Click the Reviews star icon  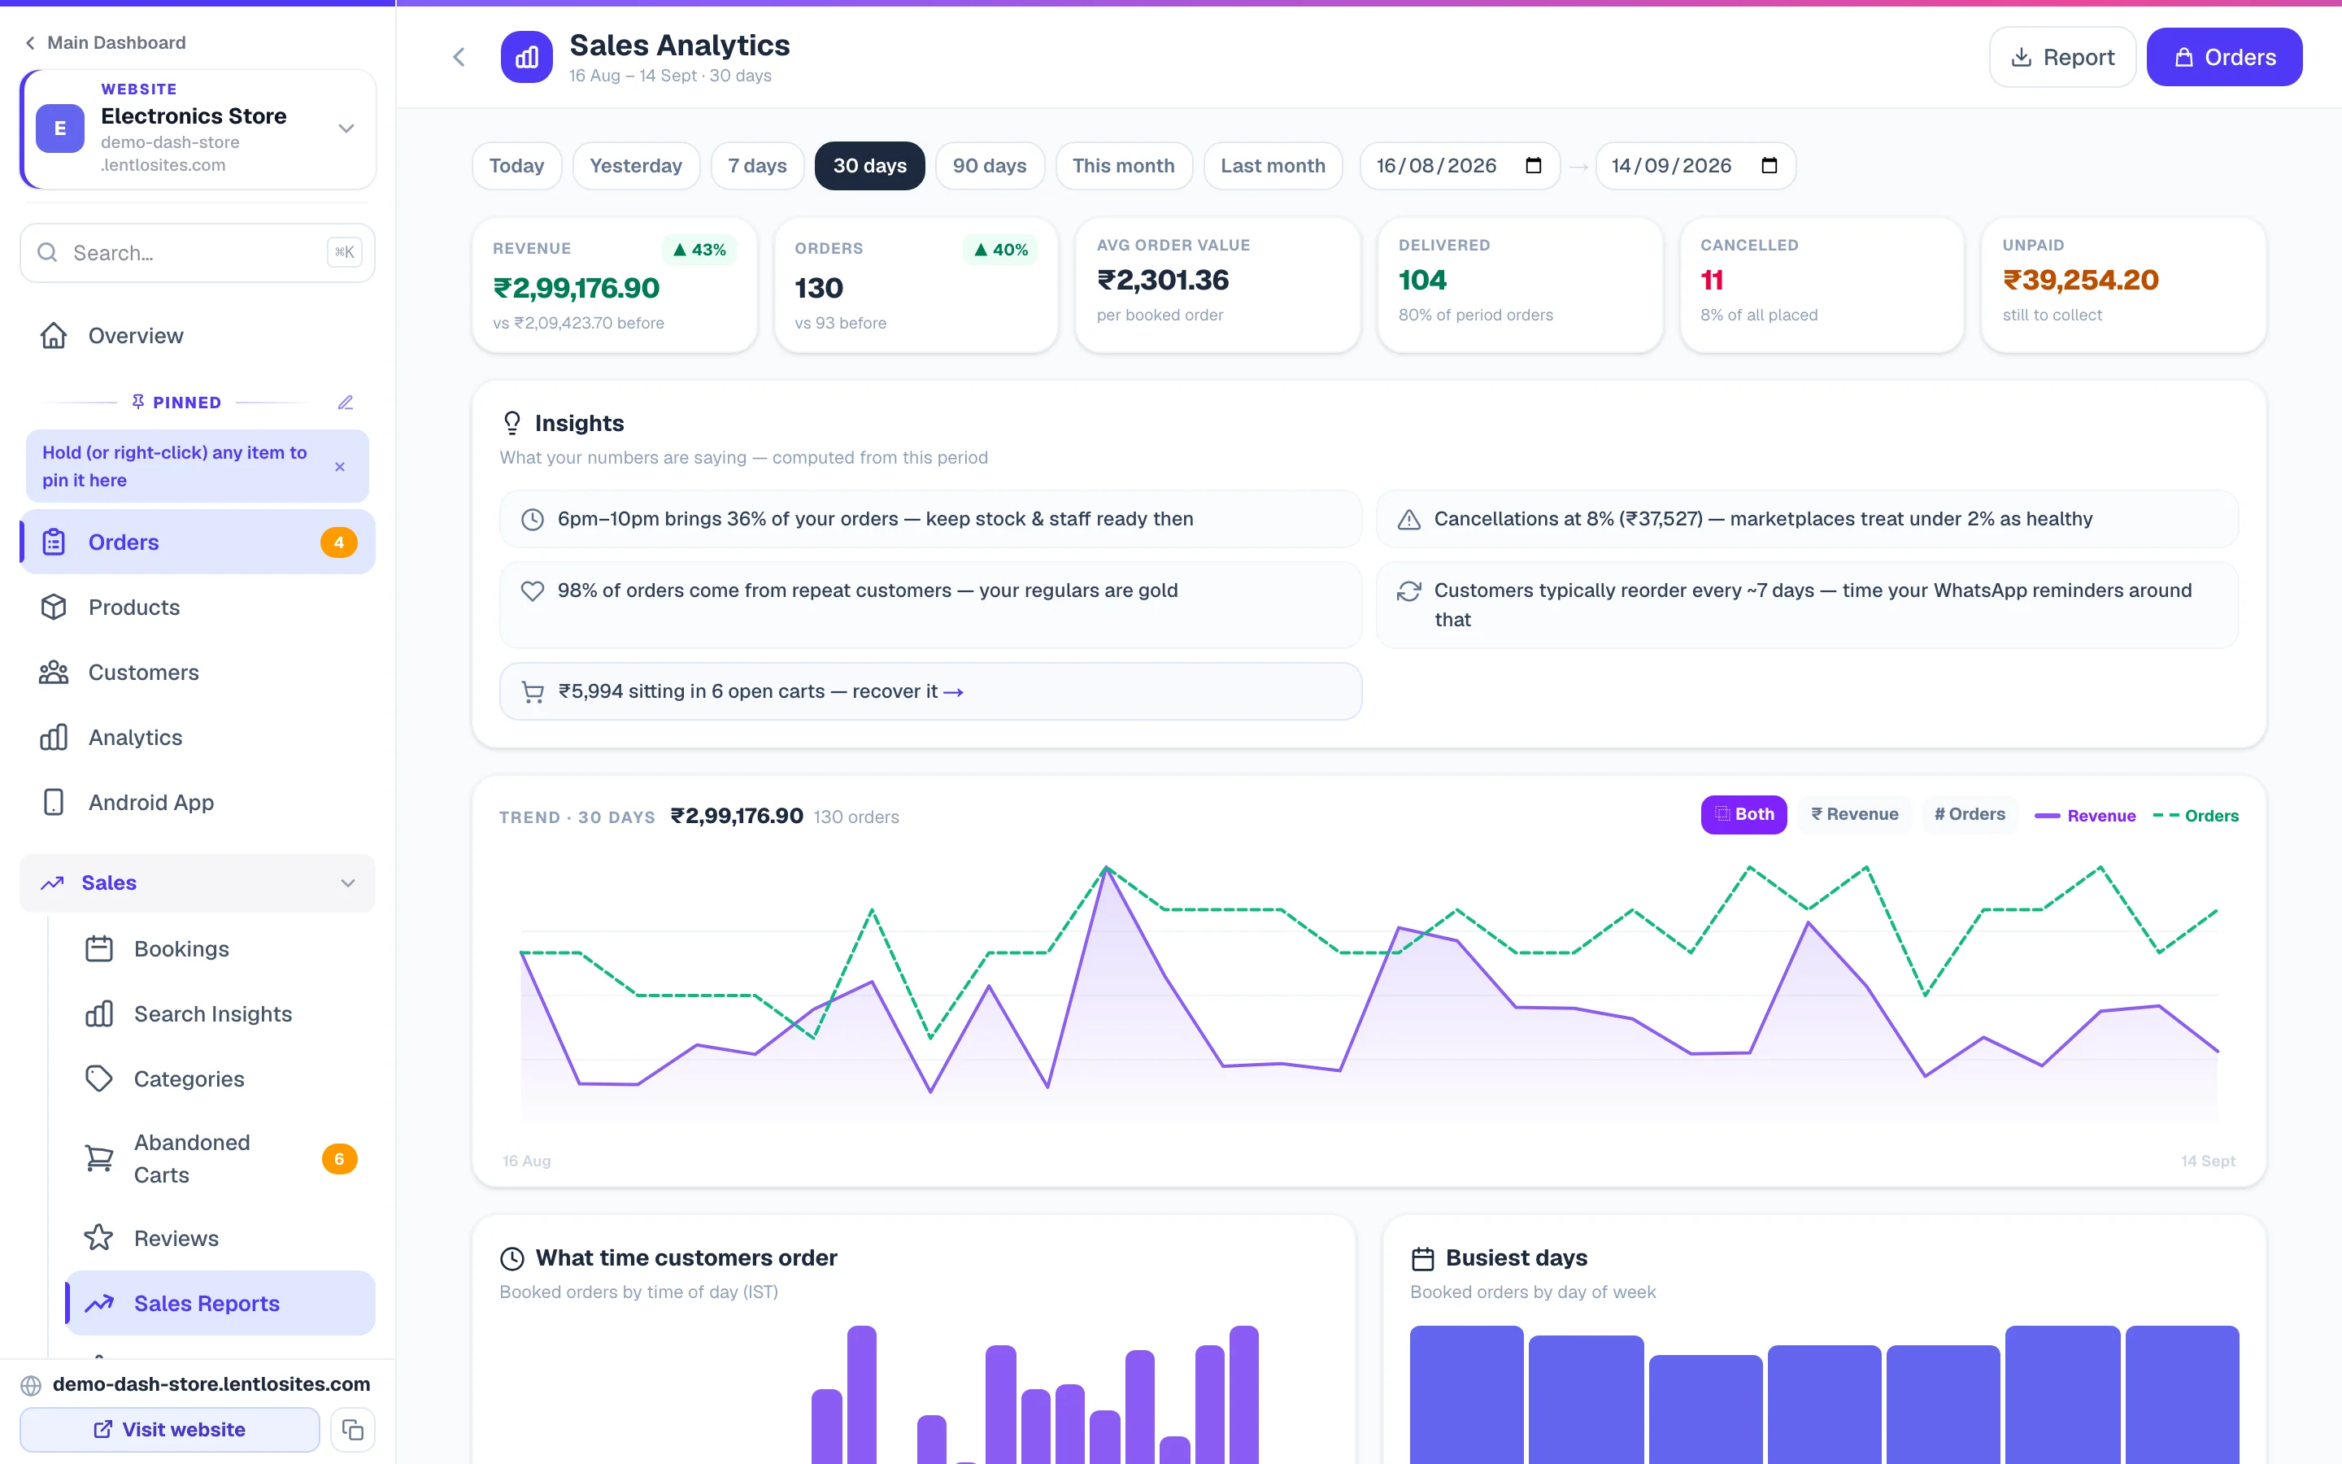tap(100, 1237)
